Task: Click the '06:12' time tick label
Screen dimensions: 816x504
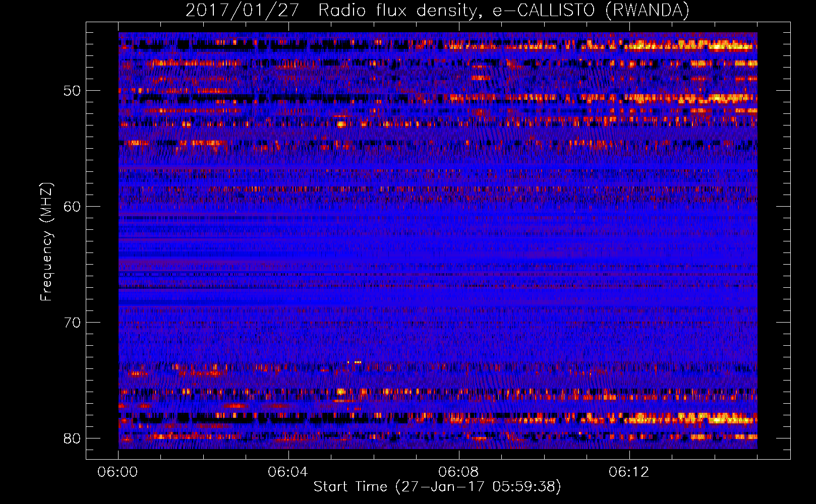Action: pos(629,472)
